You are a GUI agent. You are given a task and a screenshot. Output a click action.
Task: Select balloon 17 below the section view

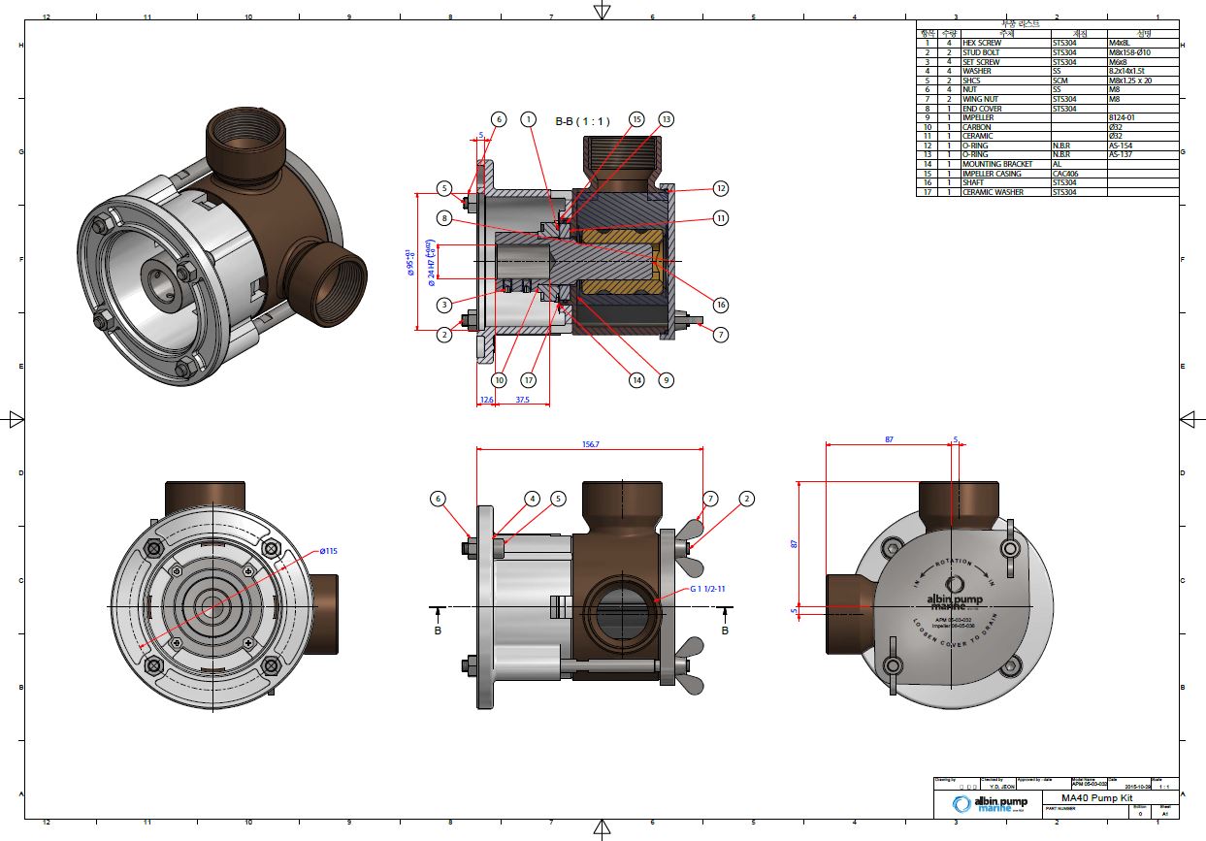(528, 380)
